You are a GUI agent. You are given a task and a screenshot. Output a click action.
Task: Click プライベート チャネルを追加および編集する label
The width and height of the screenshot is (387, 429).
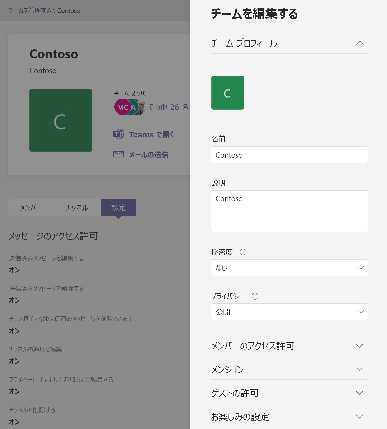coord(61,379)
